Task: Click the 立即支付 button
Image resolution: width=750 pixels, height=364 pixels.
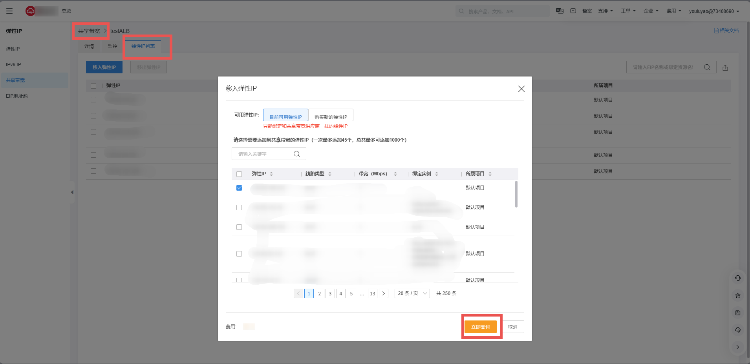Action: (481, 327)
